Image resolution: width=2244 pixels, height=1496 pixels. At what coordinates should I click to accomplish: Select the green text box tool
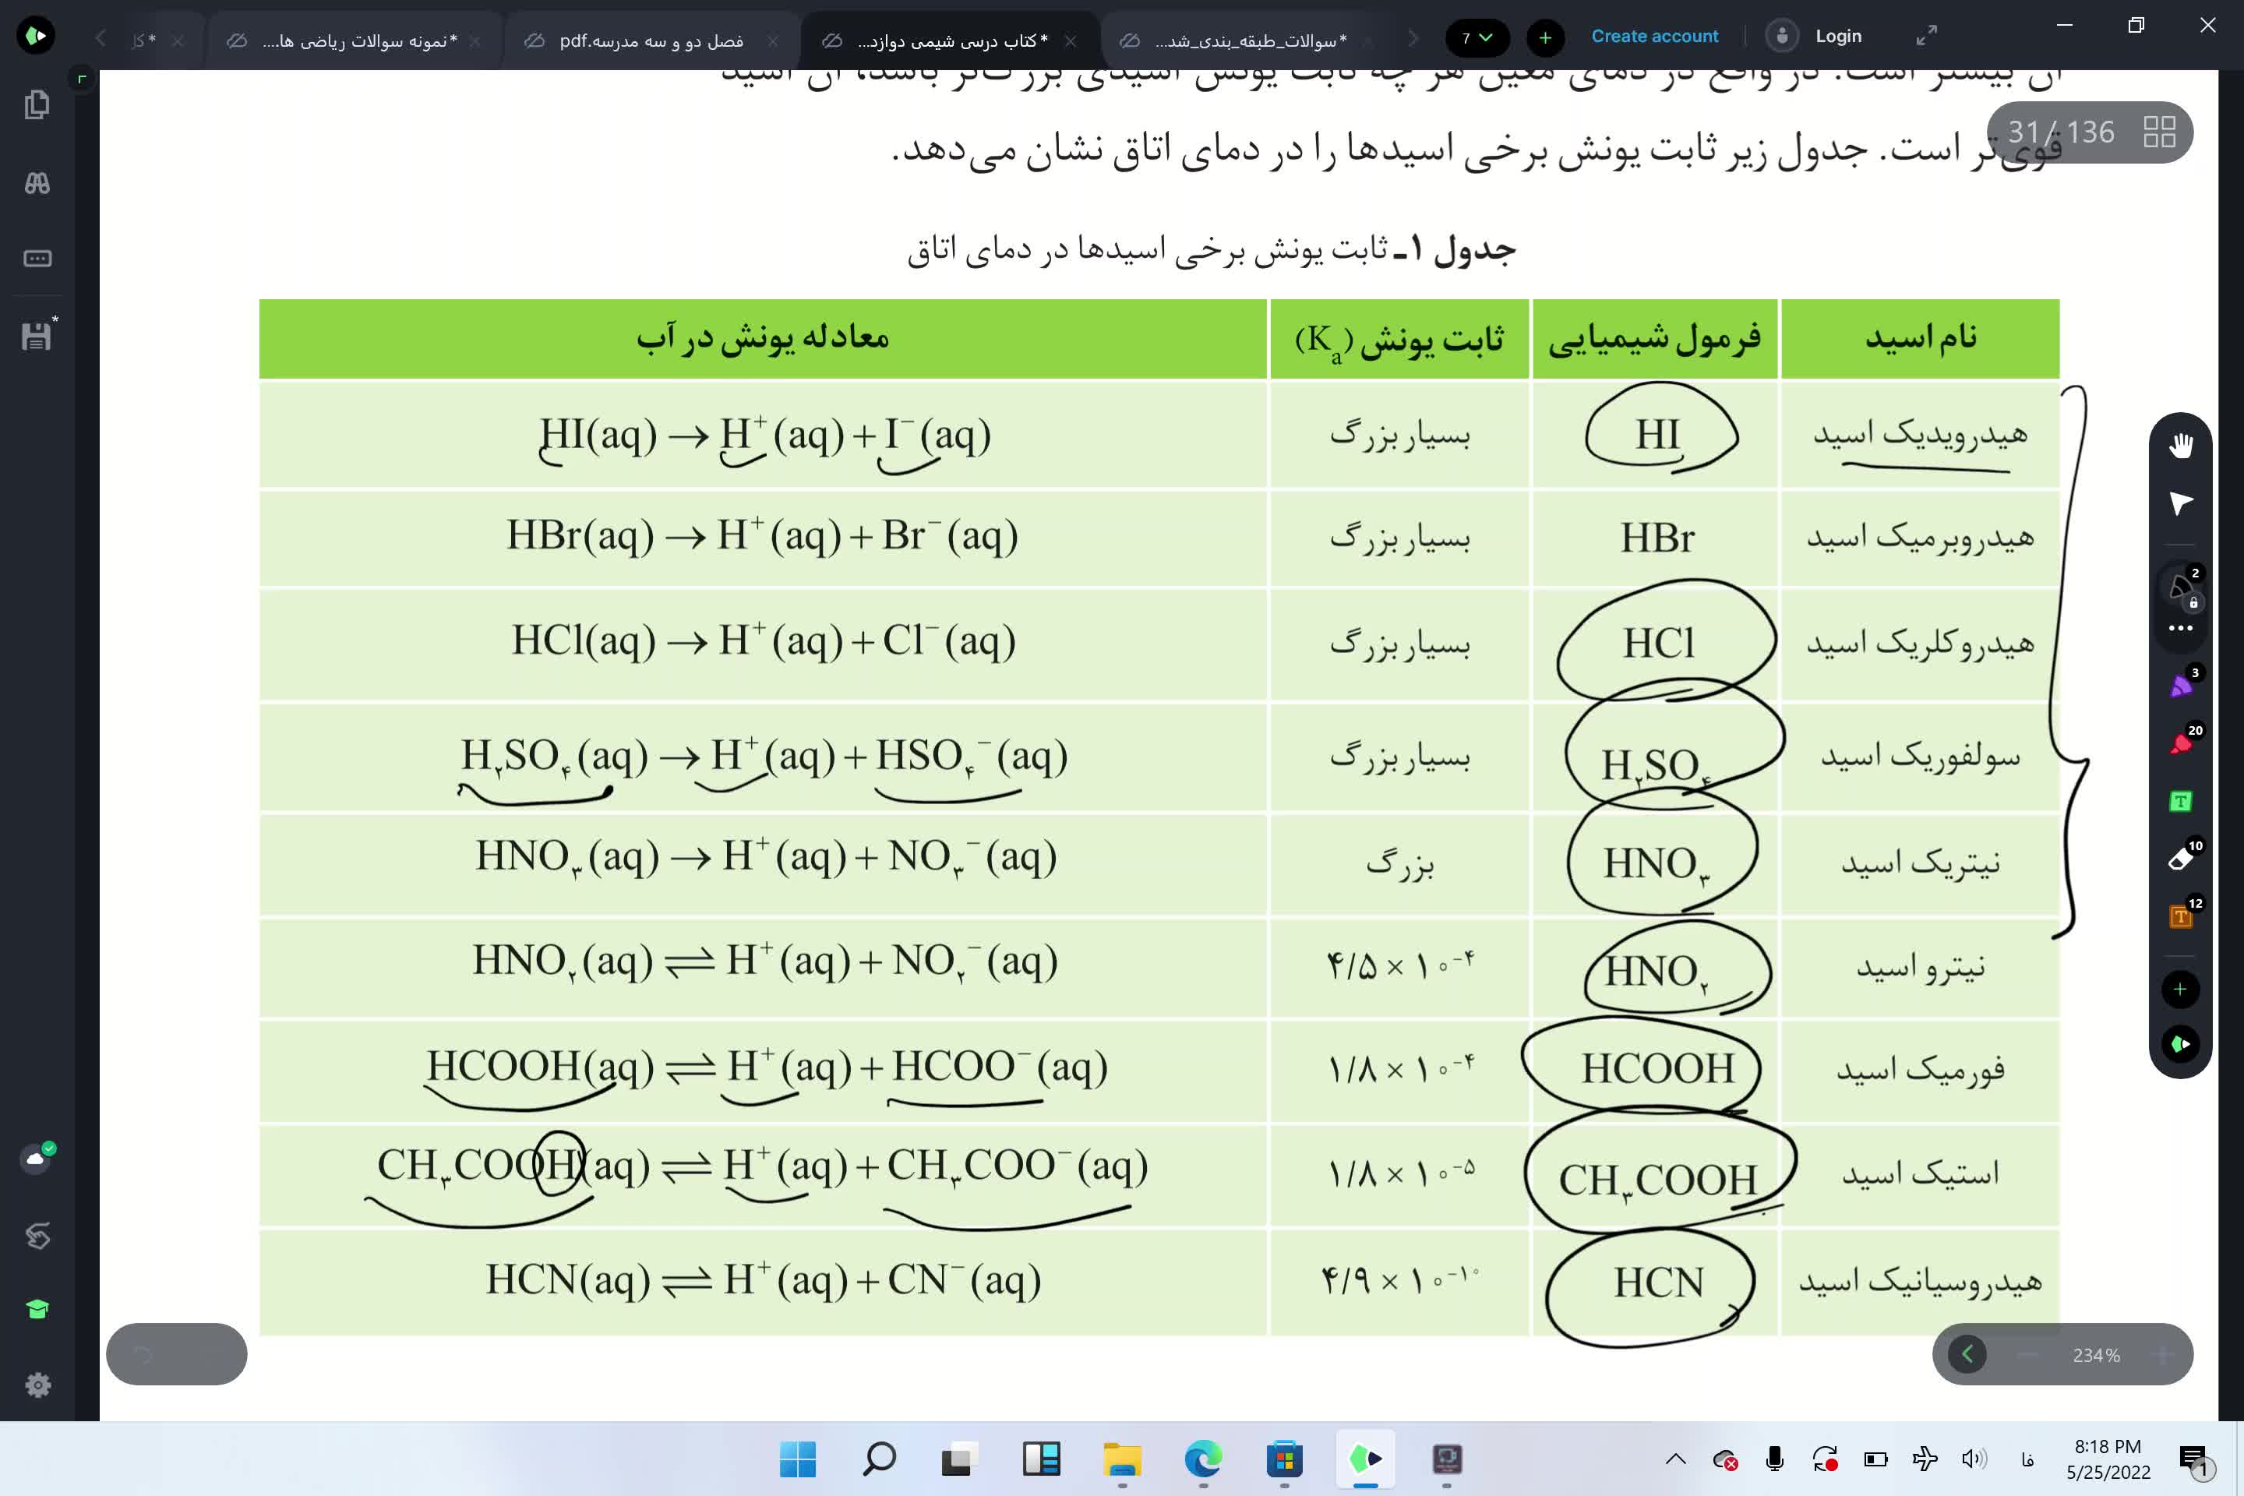coord(2180,802)
